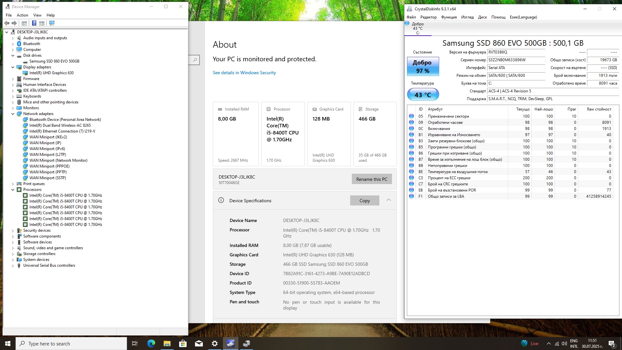622x350 pixels.
Task: Expand Audio inputs and outputs
Action: tap(13, 38)
